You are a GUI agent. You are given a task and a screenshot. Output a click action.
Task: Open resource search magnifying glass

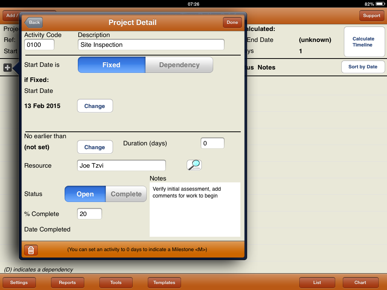(x=194, y=165)
